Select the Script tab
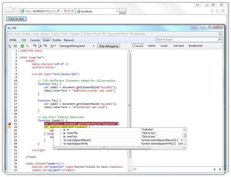The image size is (231, 177). 46,40
